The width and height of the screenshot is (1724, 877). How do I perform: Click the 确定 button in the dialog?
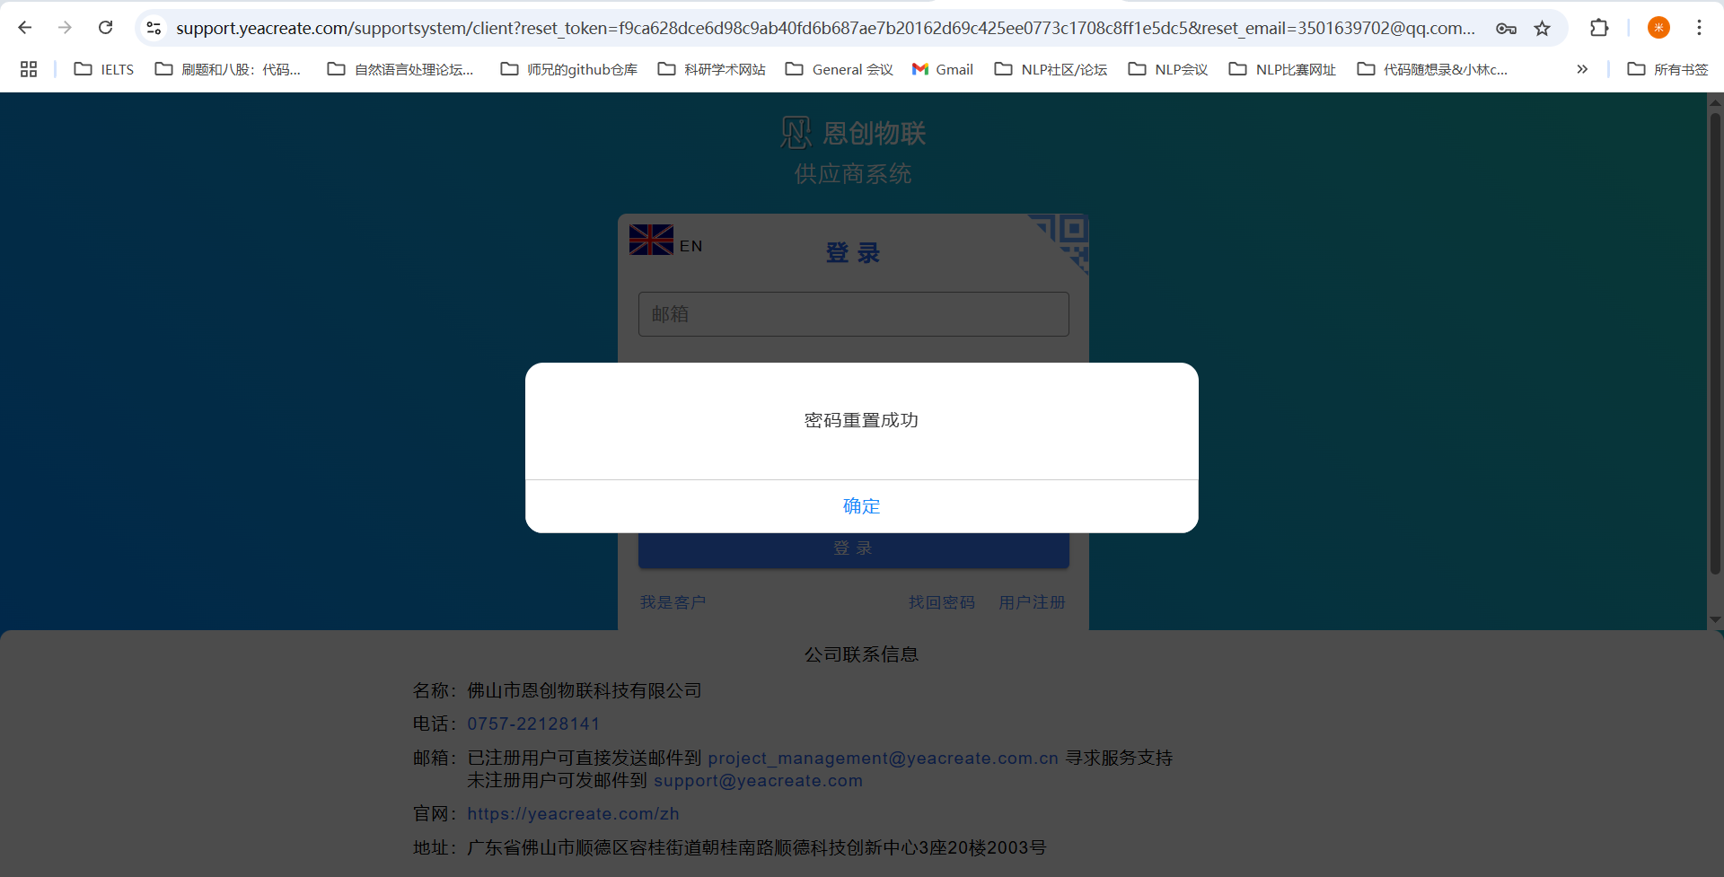point(861,506)
